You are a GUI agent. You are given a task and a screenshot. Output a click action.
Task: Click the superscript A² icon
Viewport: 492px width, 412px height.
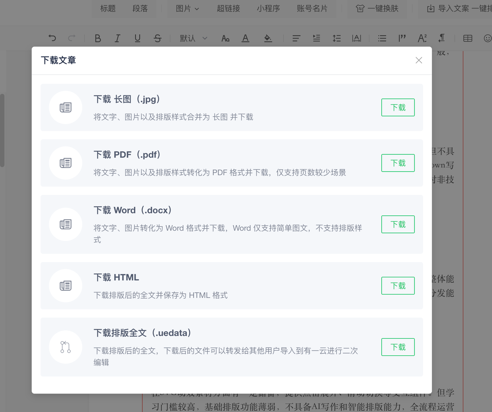coord(422,38)
